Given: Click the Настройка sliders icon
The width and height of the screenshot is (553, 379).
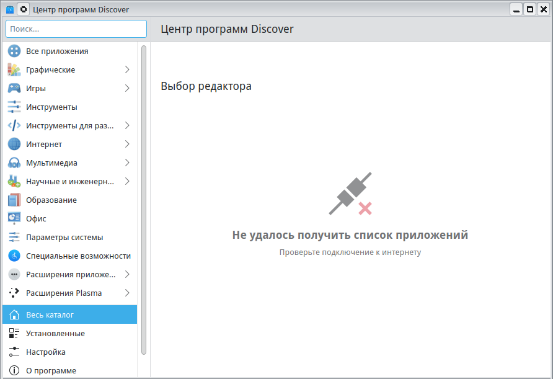Looking at the screenshot, I should click(14, 352).
